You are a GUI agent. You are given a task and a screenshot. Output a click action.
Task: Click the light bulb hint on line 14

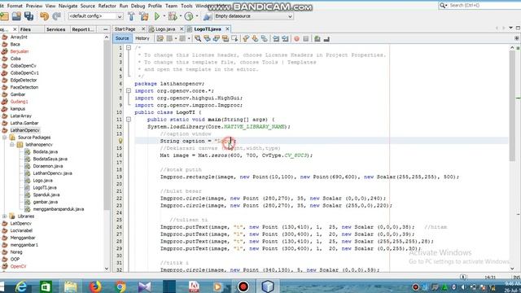120,141
